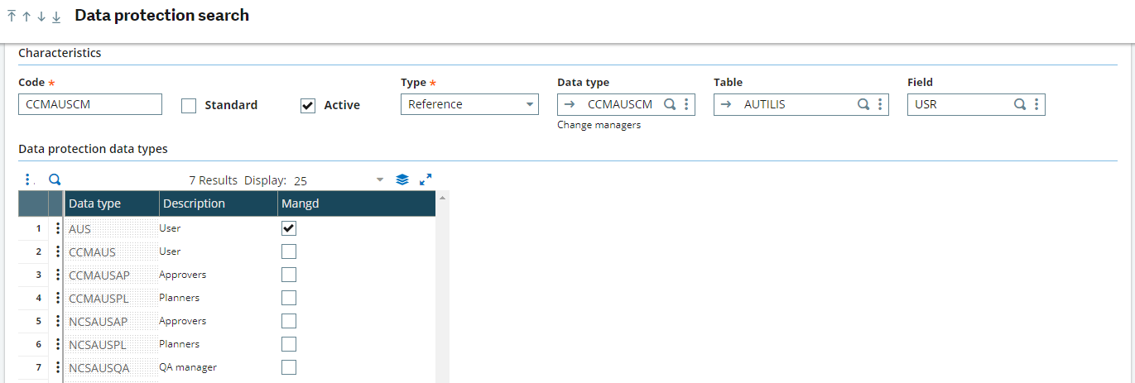The width and height of the screenshot is (1135, 383).
Task: Click the Data type column header
Action: tap(111, 203)
